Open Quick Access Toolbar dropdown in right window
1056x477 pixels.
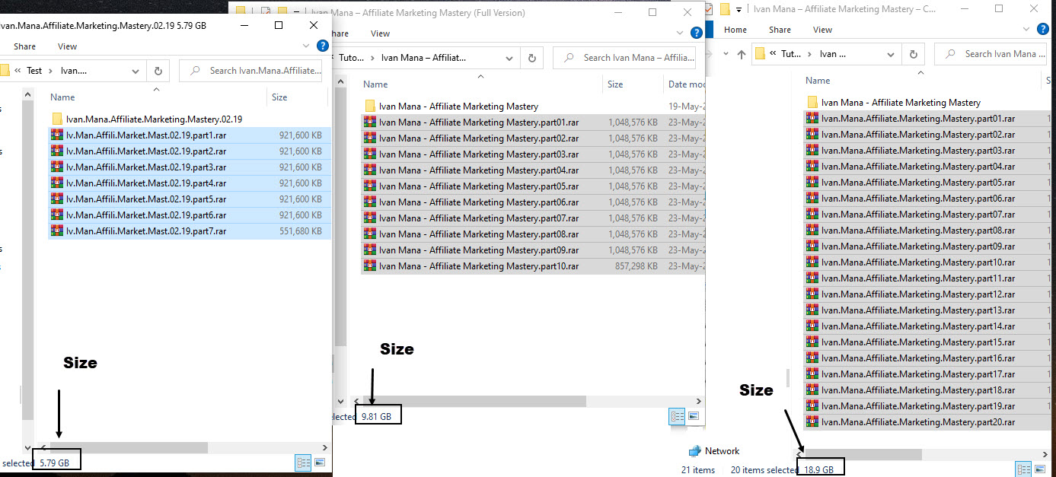point(739,9)
